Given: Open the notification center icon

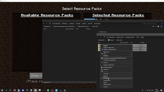Looking at the screenshot, I should pos(161,90).
